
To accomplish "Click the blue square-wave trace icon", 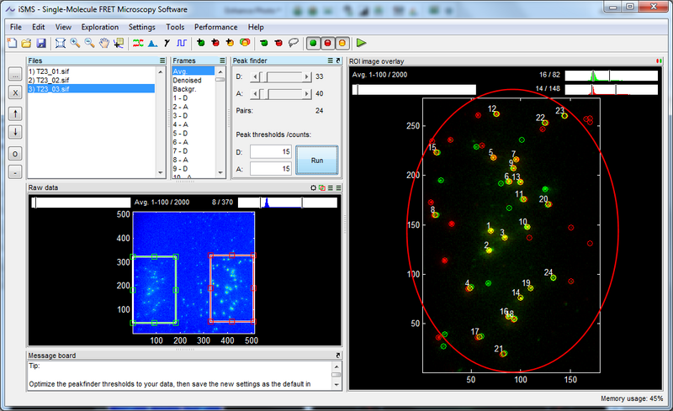I will coord(180,42).
